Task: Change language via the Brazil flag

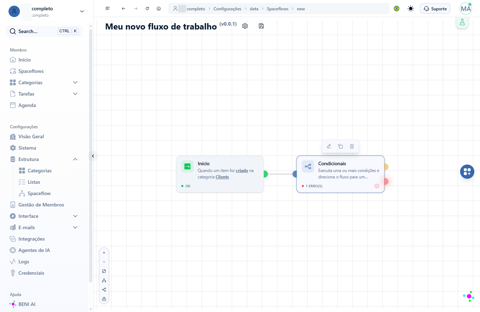Action: (x=397, y=9)
